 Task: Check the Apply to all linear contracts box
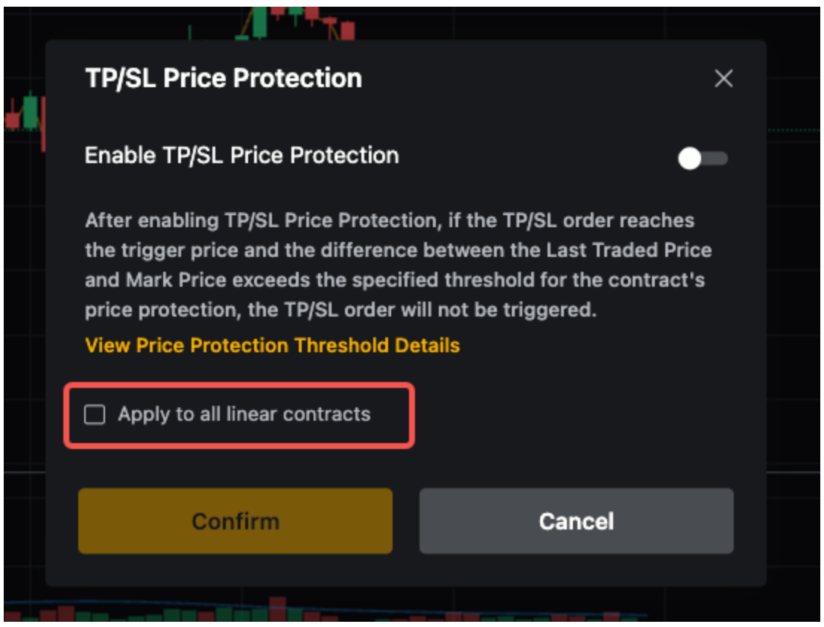tap(95, 415)
